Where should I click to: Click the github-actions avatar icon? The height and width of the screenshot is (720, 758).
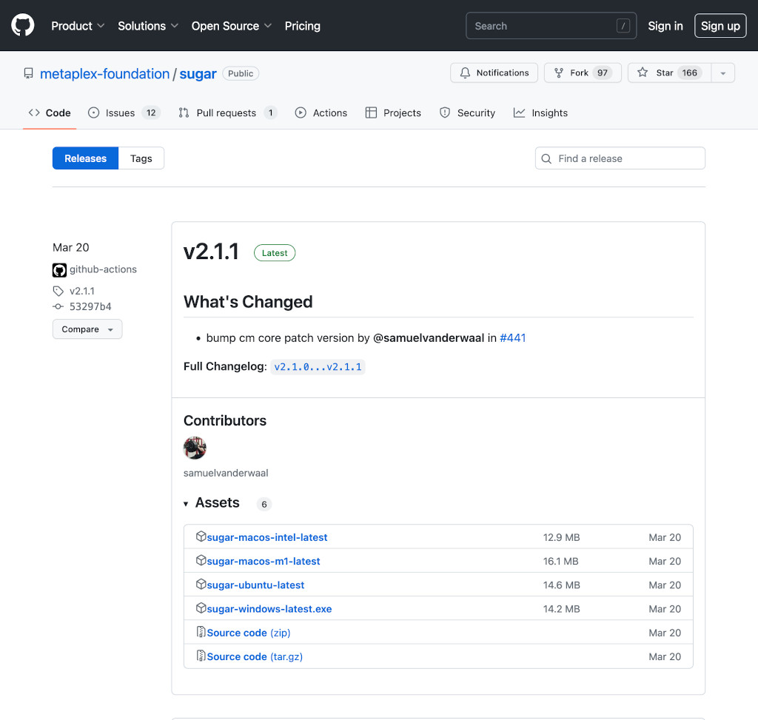[x=59, y=269]
